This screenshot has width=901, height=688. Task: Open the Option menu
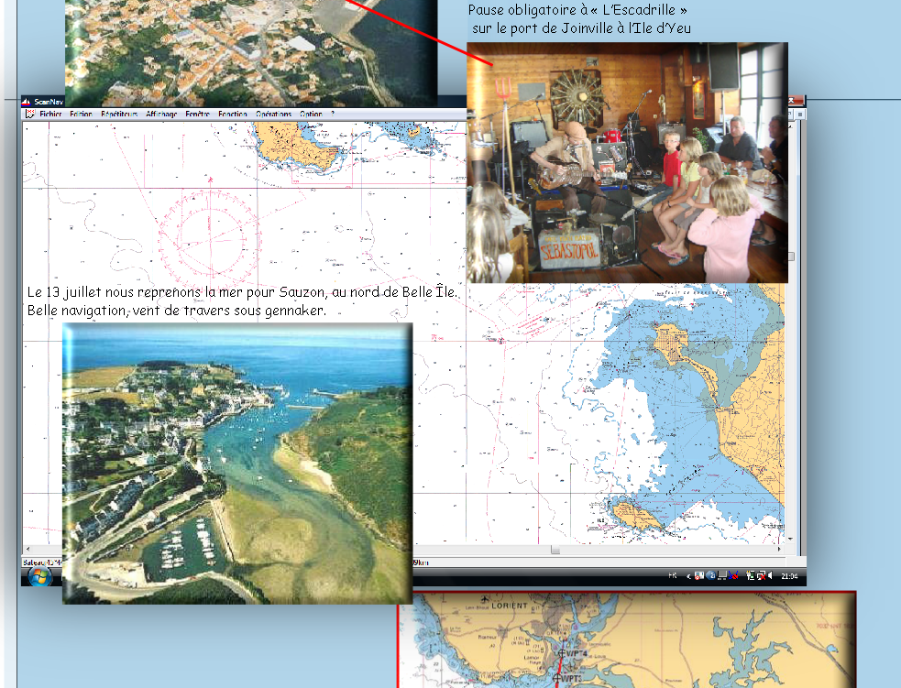[311, 115]
